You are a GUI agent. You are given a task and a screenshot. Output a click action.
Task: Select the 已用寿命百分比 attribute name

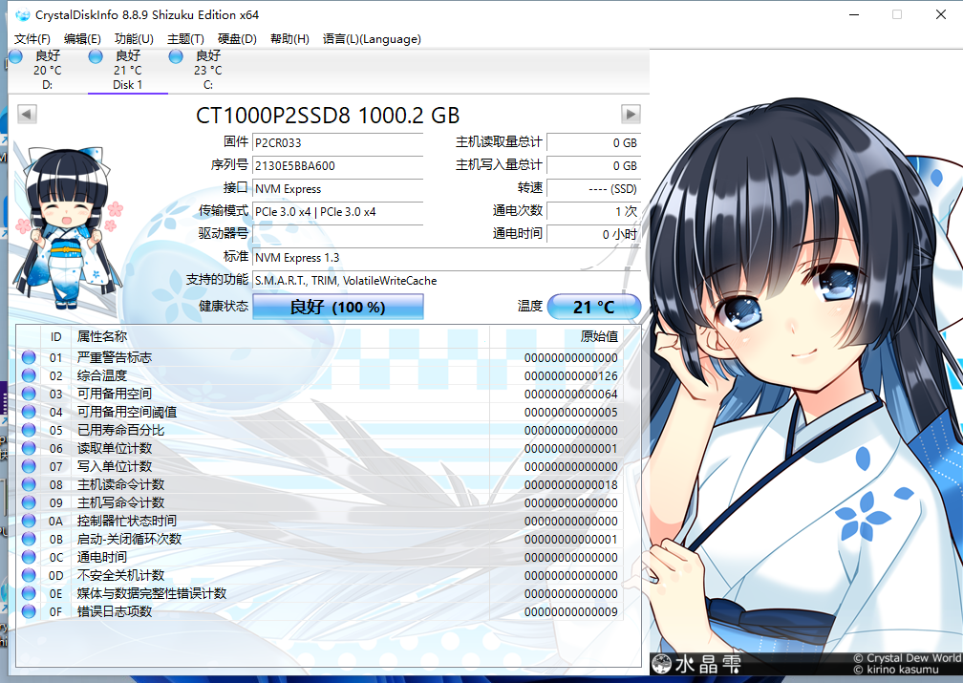point(120,430)
